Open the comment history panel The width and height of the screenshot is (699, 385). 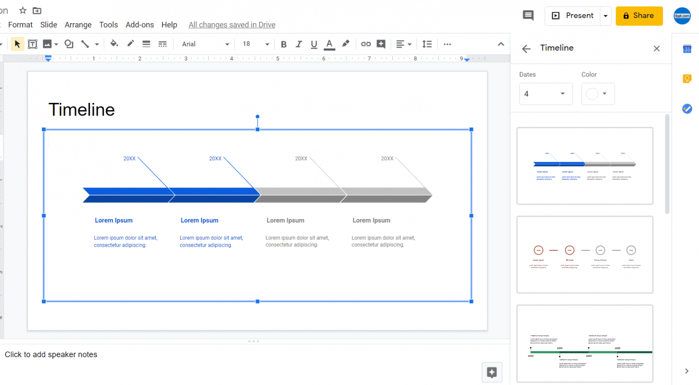(528, 15)
